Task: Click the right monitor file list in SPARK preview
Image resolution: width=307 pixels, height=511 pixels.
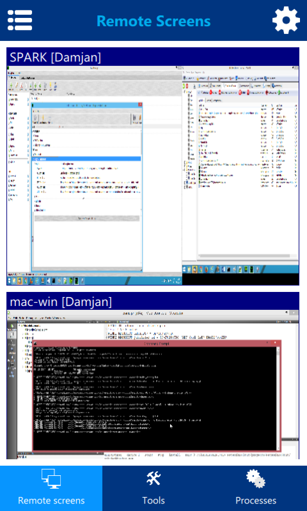Action: [x=247, y=146]
